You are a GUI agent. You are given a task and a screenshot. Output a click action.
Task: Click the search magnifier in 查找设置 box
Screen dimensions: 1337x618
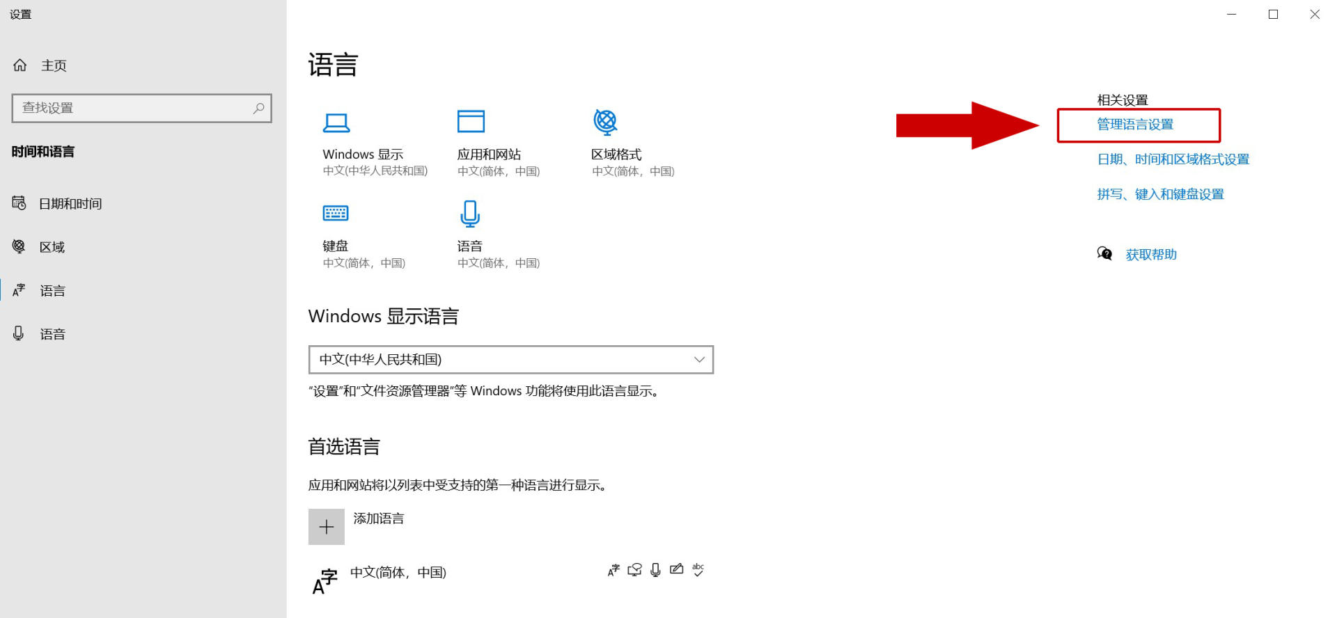[259, 108]
